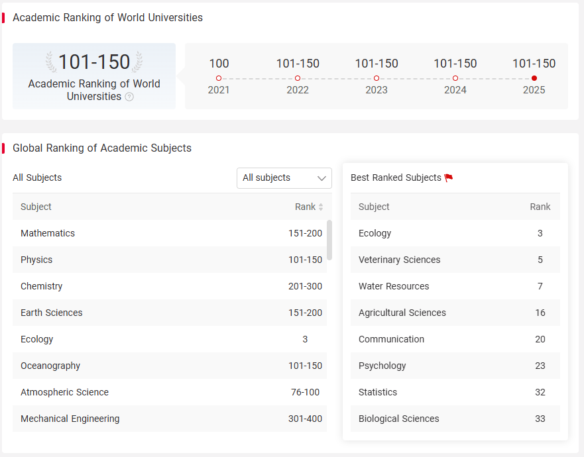Open Mathematics in All Subjects list
Screen dimensions: 584x457
(x=170, y=233)
